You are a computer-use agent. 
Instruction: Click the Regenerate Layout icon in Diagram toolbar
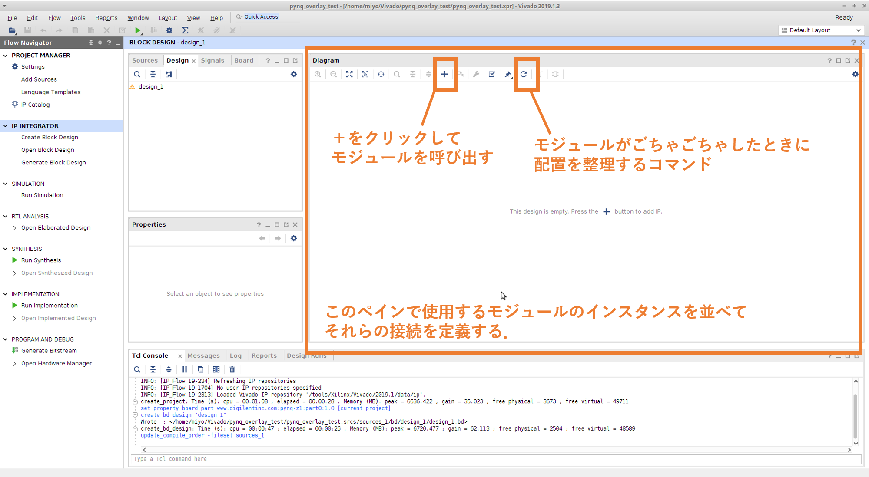click(524, 74)
